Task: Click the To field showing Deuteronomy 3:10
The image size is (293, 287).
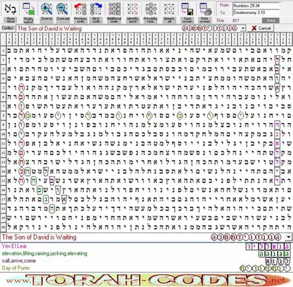Action: [256, 13]
